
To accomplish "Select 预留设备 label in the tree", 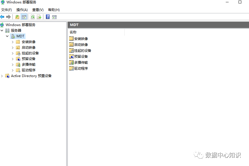I will [x=29, y=59].
